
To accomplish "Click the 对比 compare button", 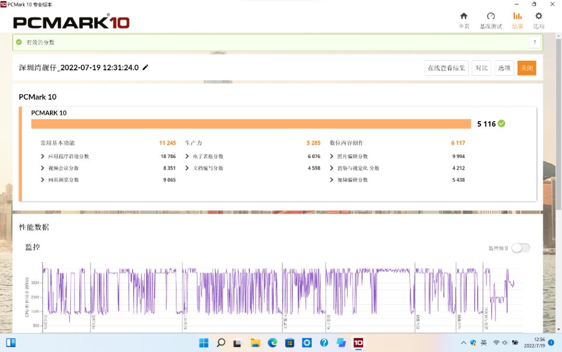I will click(481, 68).
